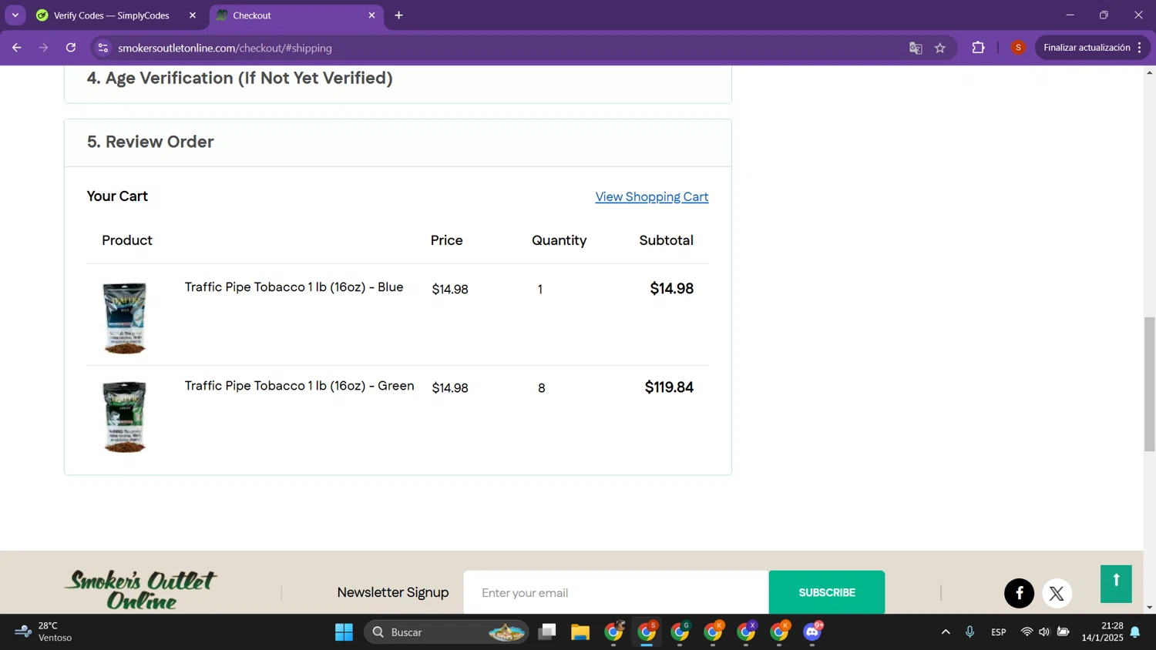The height and width of the screenshot is (650, 1156).
Task: View site information icon in address bar
Action: 102,48
